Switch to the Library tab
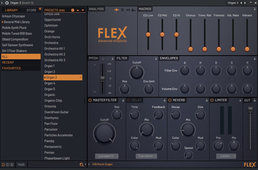Image resolution: width=258 pixels, height=170 pixels. pos(11,10)
